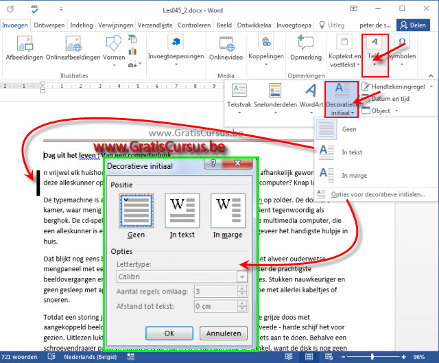
Task: Open the Vormen shapes gallery
Action: point(114,50)
